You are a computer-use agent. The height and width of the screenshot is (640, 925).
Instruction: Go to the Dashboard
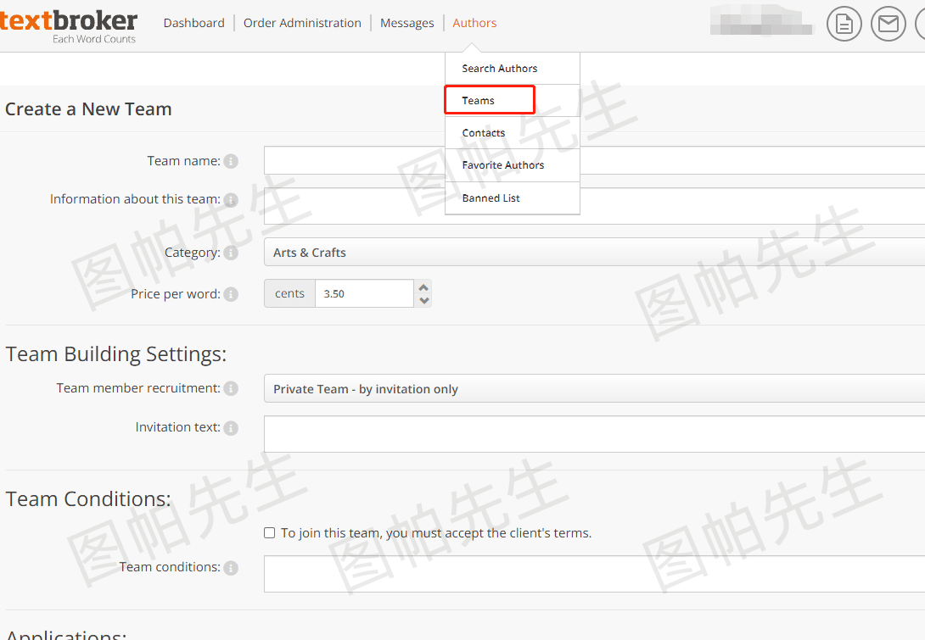[193, 23]
